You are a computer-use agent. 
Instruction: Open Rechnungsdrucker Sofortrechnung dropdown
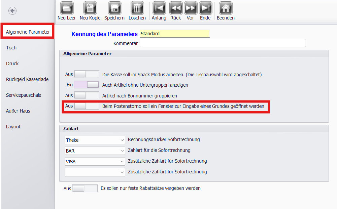click(95, 140)
